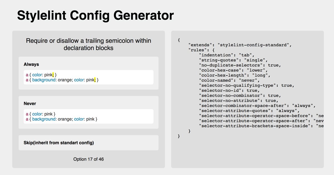334x175 pixels.
Task: Click the "color-named": "never" line
Action: coord(229,80)
